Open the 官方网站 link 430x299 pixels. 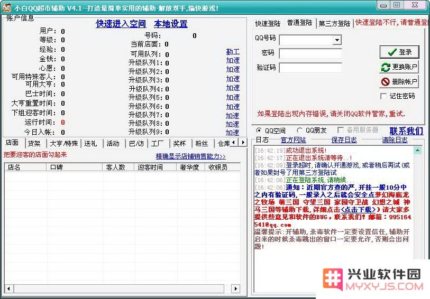tap(293, 140)
